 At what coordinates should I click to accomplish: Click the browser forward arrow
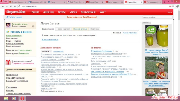point(7,6)
